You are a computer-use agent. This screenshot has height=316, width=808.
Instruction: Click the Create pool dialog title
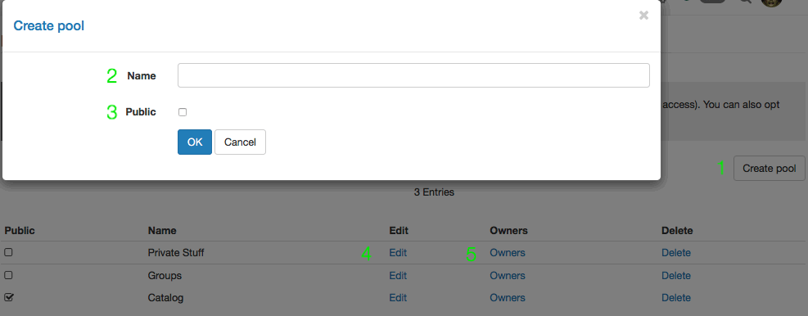(x=49, y=25)
